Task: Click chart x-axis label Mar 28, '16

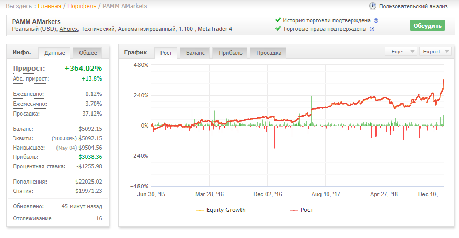Action: 209,194
